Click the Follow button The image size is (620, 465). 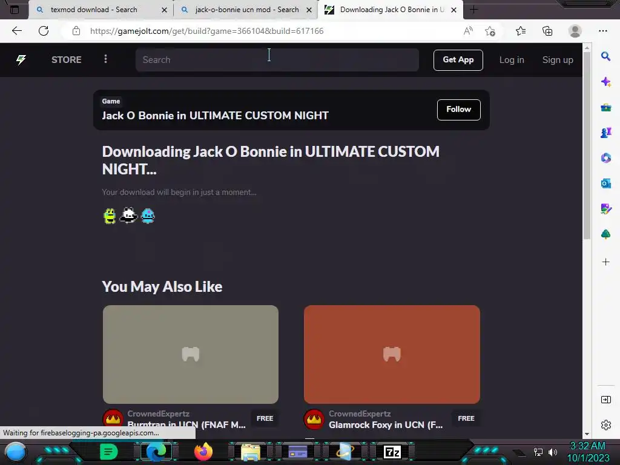(459, 110)
